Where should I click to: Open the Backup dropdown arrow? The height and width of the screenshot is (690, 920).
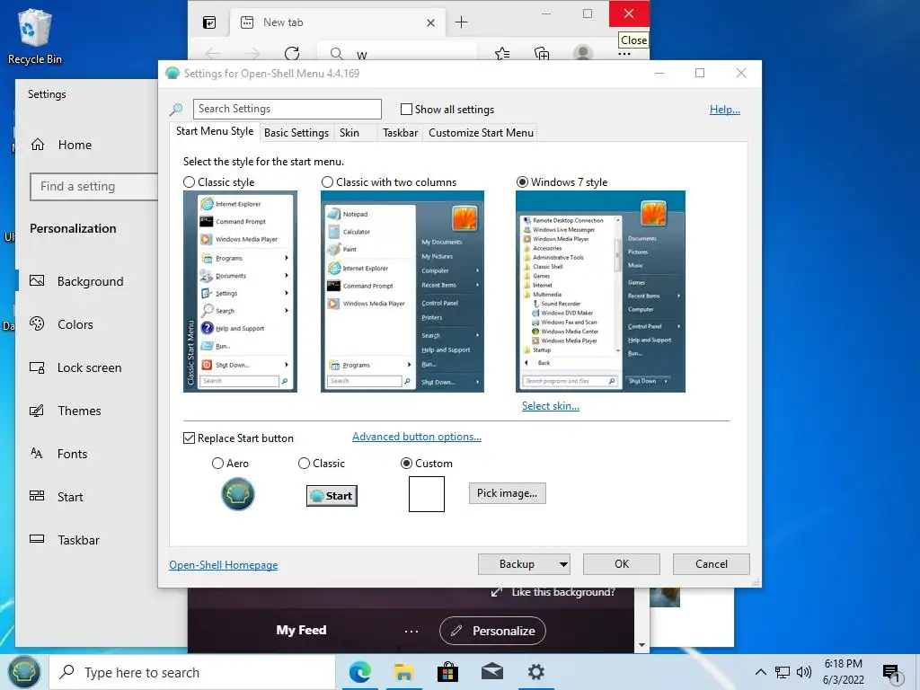[x=563, y=564]
